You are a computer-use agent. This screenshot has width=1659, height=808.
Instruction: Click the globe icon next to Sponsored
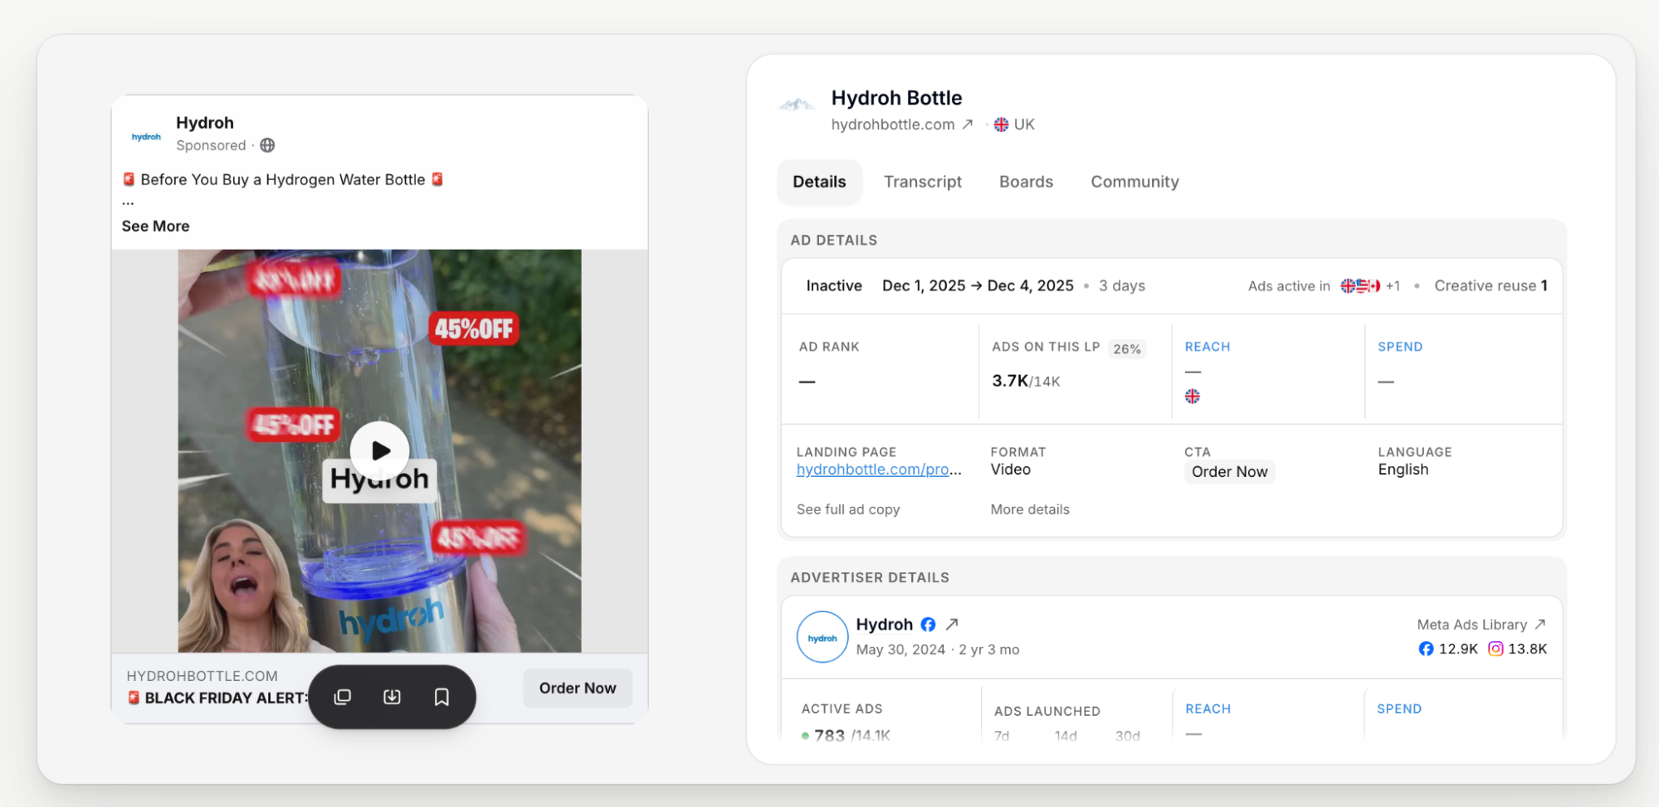point(267,145)
